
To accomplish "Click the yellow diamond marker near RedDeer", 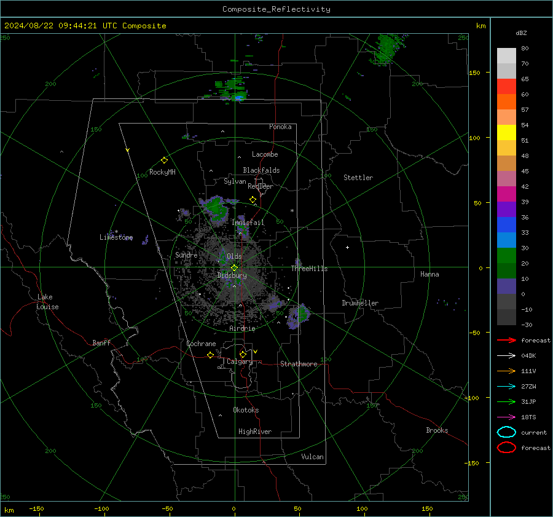I will [253, 200].
